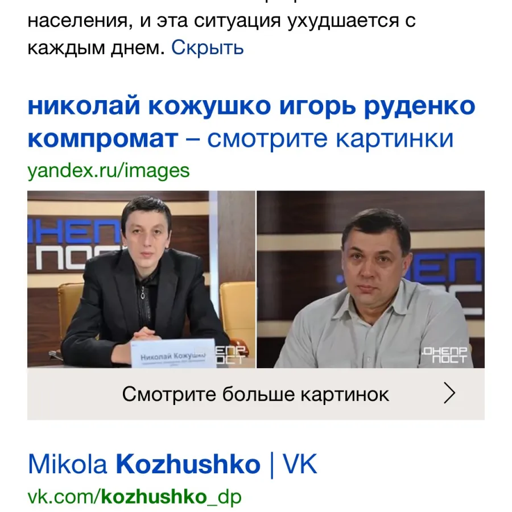The width and height of the screenshot is (512, 512).
Task: Tap the Смотрите больше картинок label
Action: [255, 394]
